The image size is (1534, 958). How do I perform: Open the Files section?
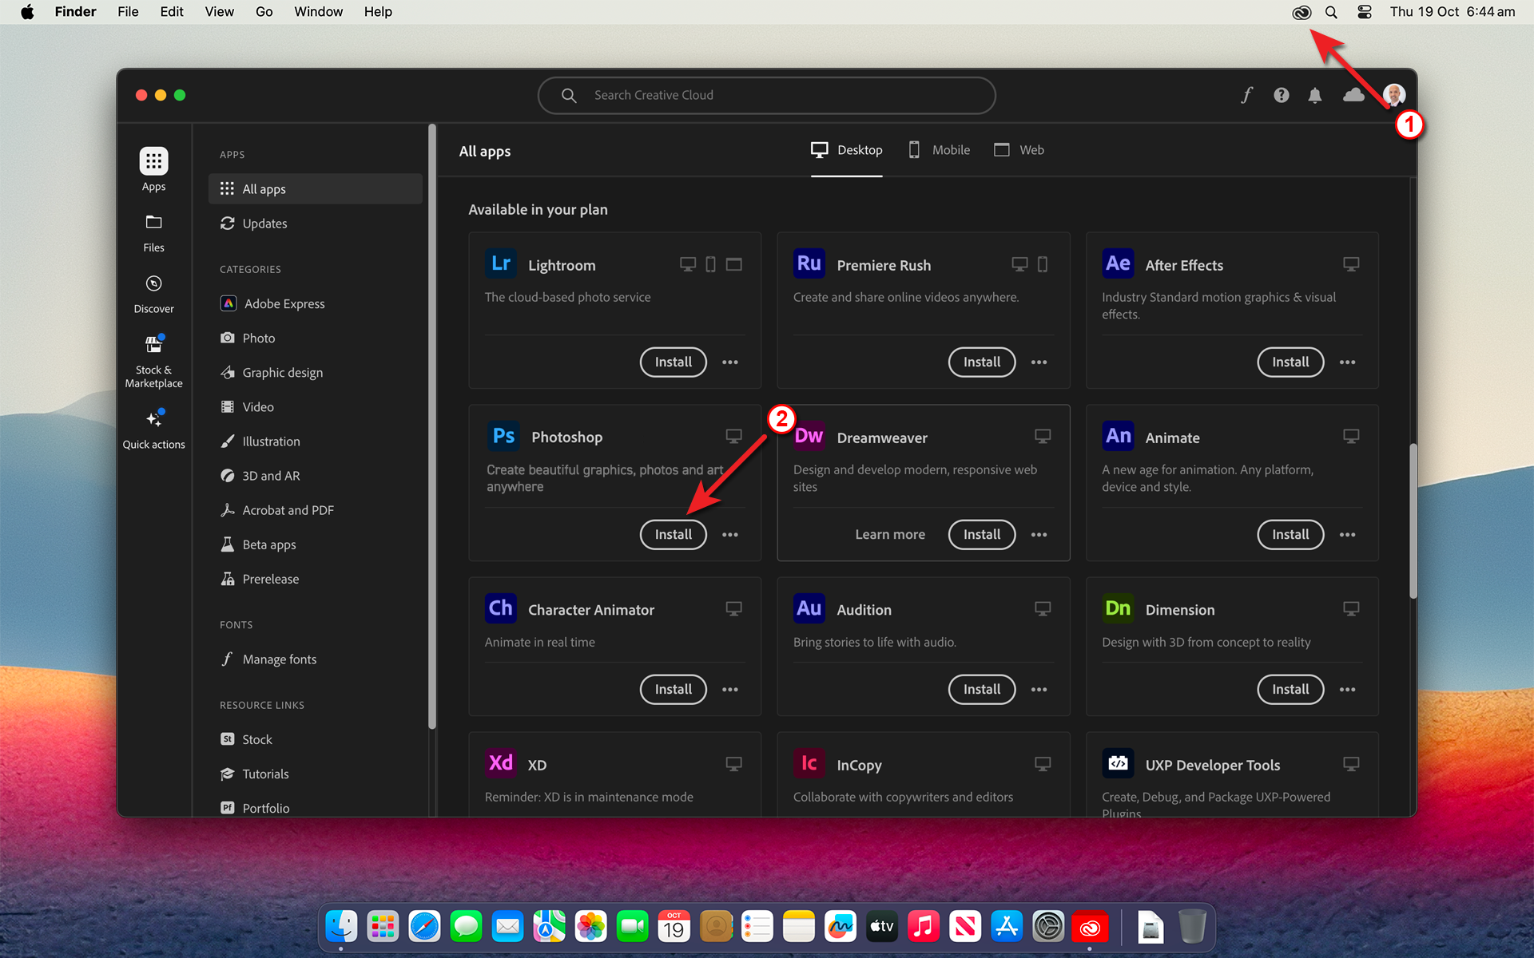pyautogui.click(x=153, y=233)
